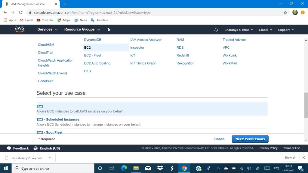The height and width of the screenshot is (173, 308).
Task: Open the Gmail bookmark
Action: 26,20
